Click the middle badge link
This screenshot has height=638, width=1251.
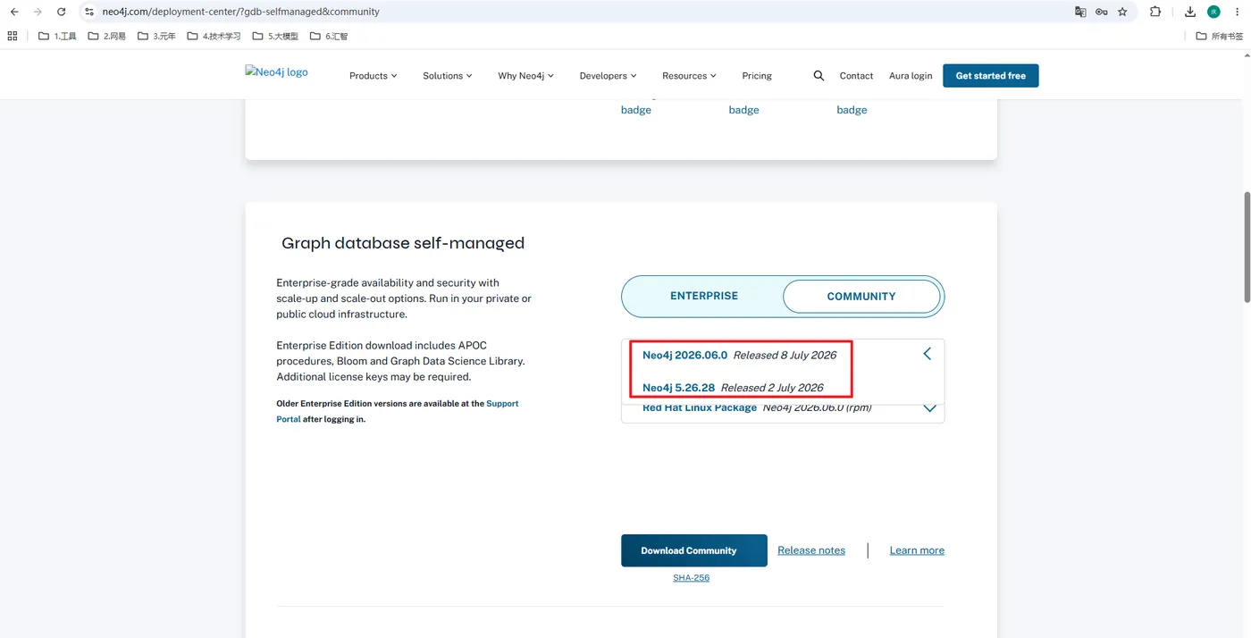pyautogui.click(x=743, y=110)
